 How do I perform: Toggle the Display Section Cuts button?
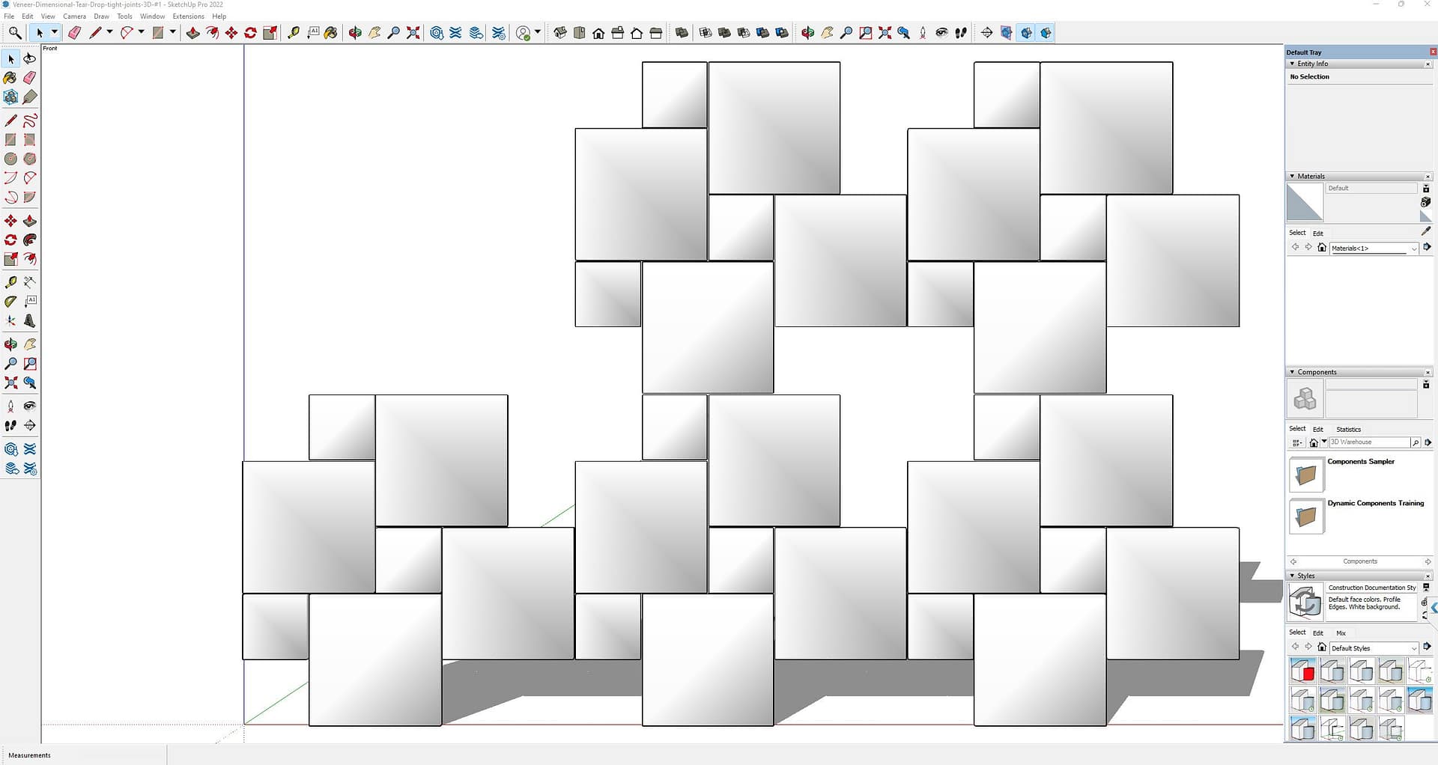pyautogui.click(x=1026, y=33)
